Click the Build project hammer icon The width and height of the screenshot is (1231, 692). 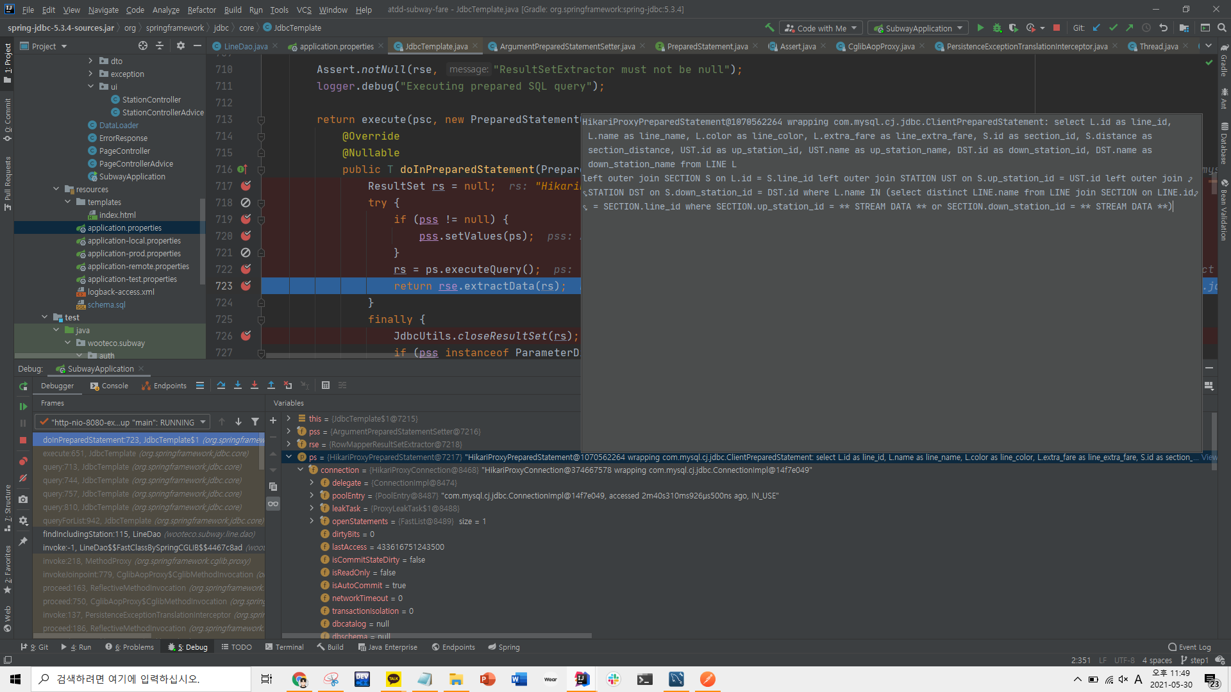point(769,28)
